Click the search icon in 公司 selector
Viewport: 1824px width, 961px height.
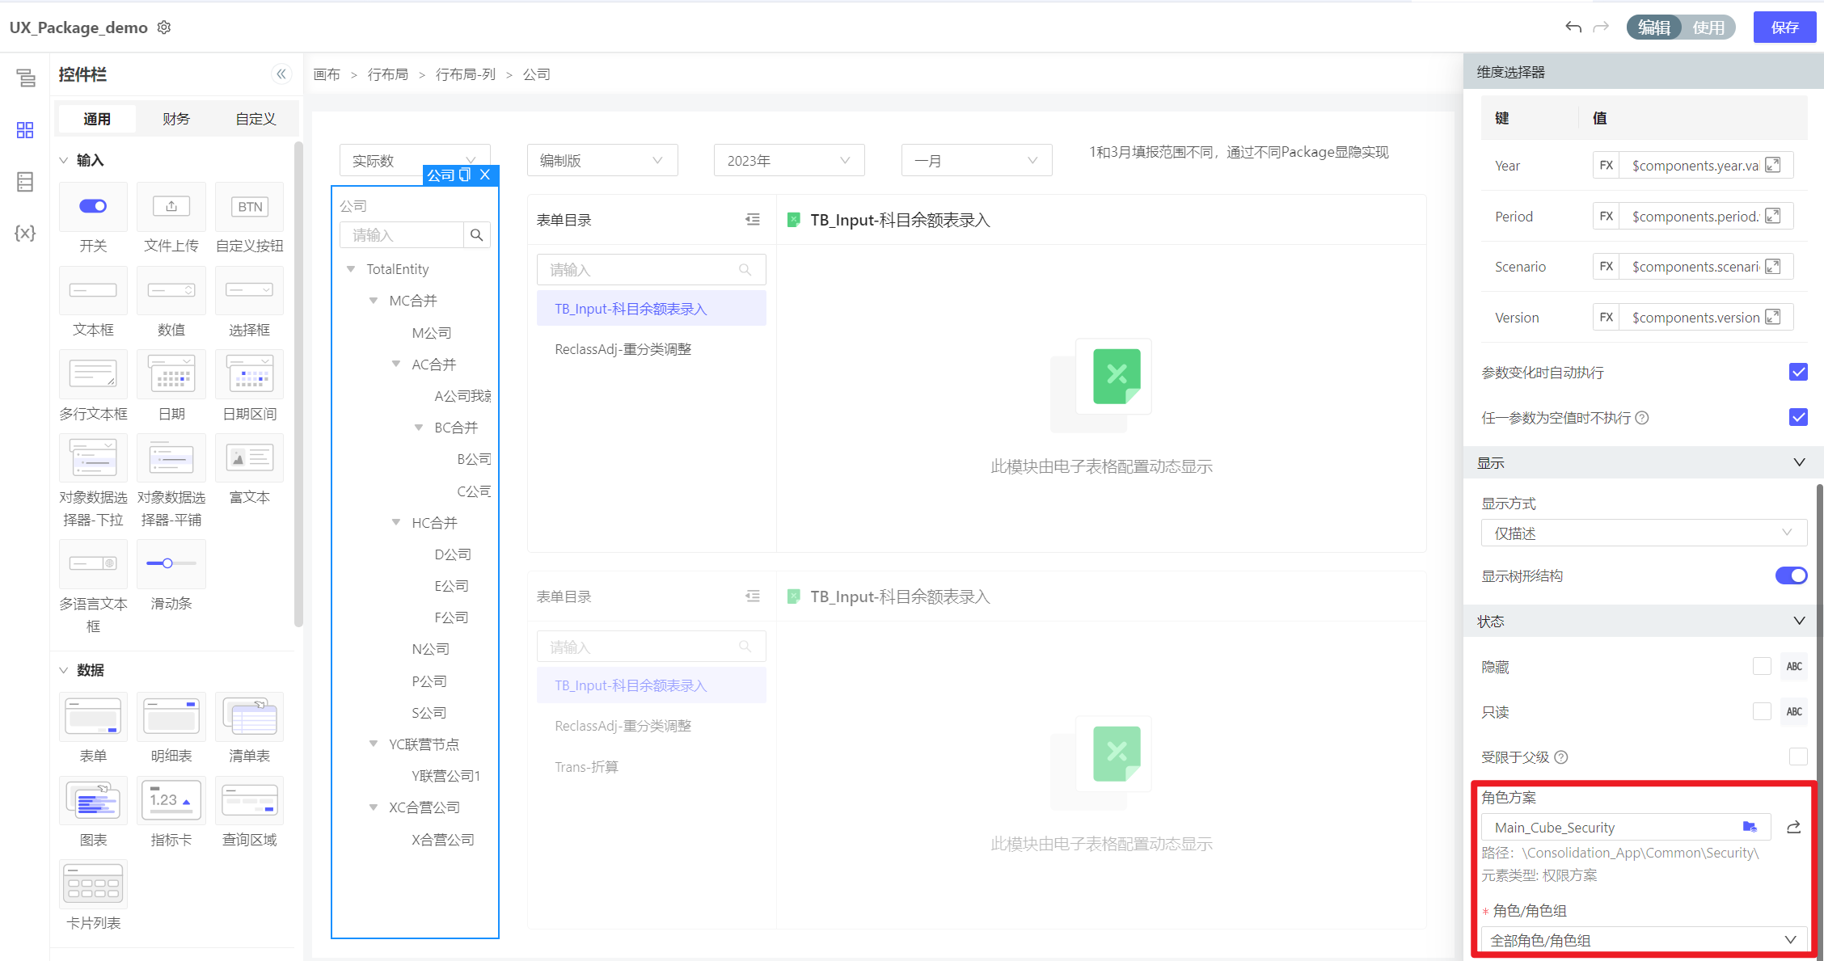476,235
